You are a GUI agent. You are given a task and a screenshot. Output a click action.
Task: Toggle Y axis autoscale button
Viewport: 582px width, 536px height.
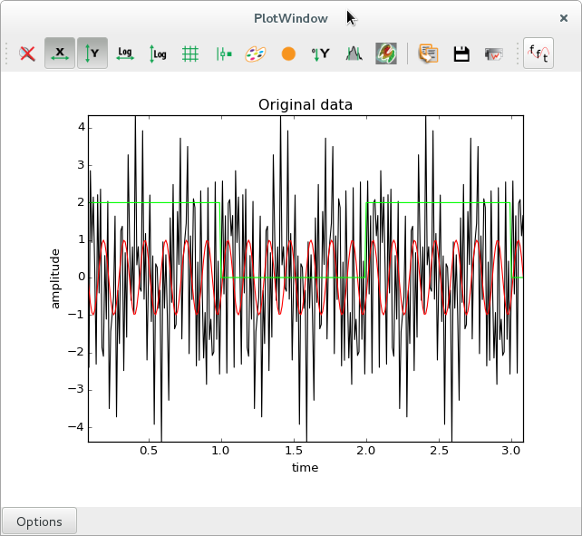pos(92,54)
